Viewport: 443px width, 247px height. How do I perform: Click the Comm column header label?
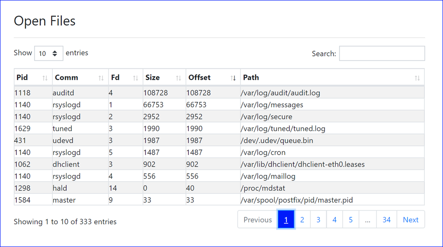tap(66, 78)
